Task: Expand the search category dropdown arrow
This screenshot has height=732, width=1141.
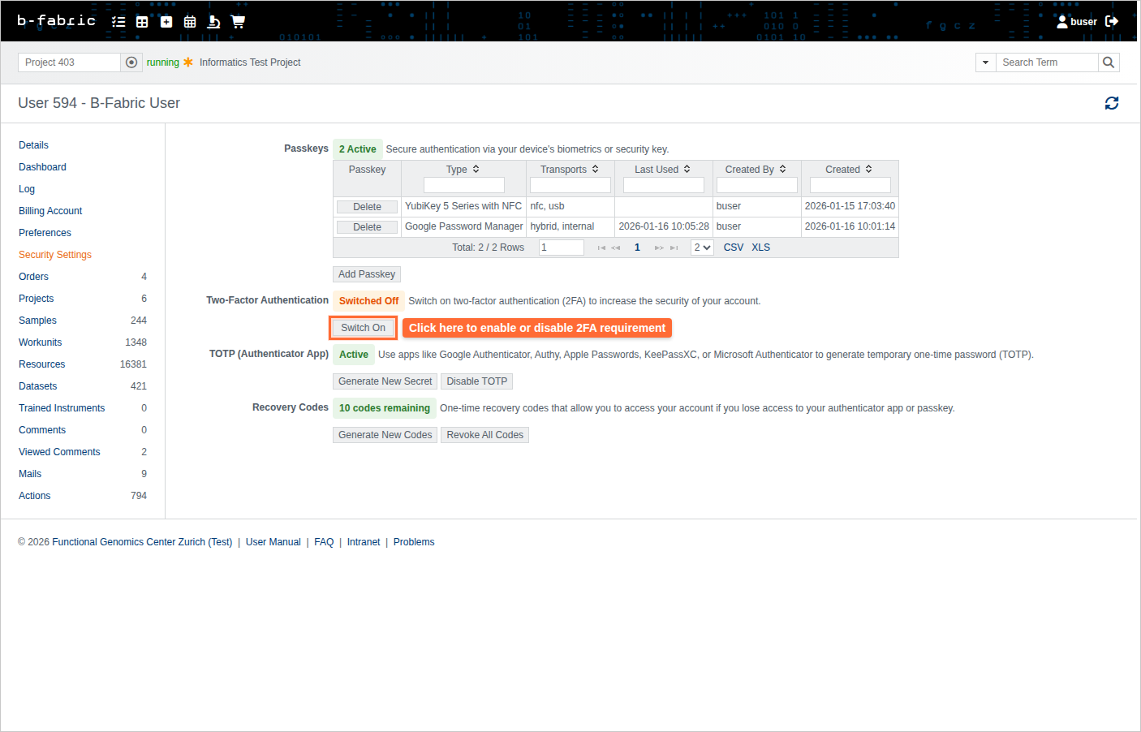Action: pyautogui.click(x=985, y=62)
